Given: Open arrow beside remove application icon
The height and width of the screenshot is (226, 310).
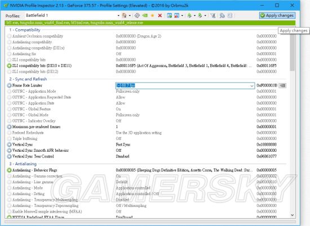Looking at the screenshot, I should pyautogui.click(x=182, y=15).
